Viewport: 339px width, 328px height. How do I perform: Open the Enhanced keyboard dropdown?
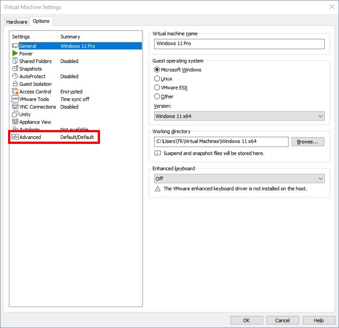tap(239, 178)
